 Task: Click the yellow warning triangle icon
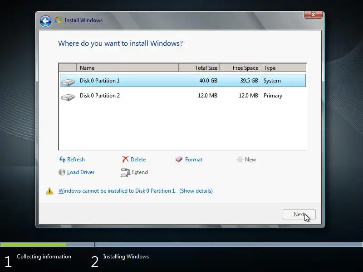click(49, 191)
